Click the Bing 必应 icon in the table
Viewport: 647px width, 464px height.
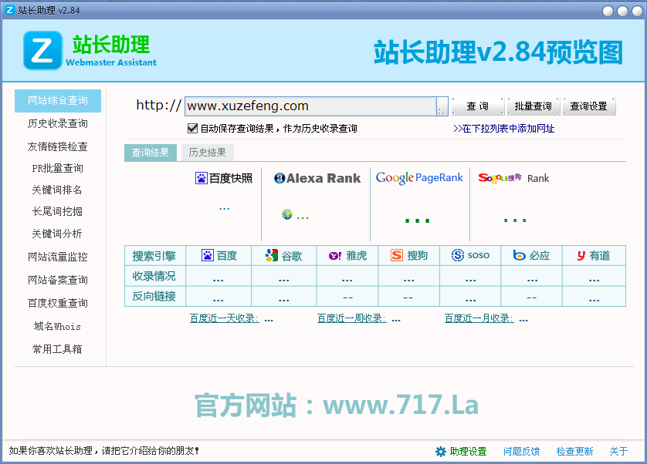pyautogui.click(x=519, y=255)
